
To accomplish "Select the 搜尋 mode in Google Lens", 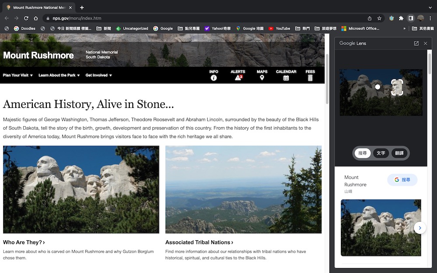I will pyautogui.click(x=363, y=153).
